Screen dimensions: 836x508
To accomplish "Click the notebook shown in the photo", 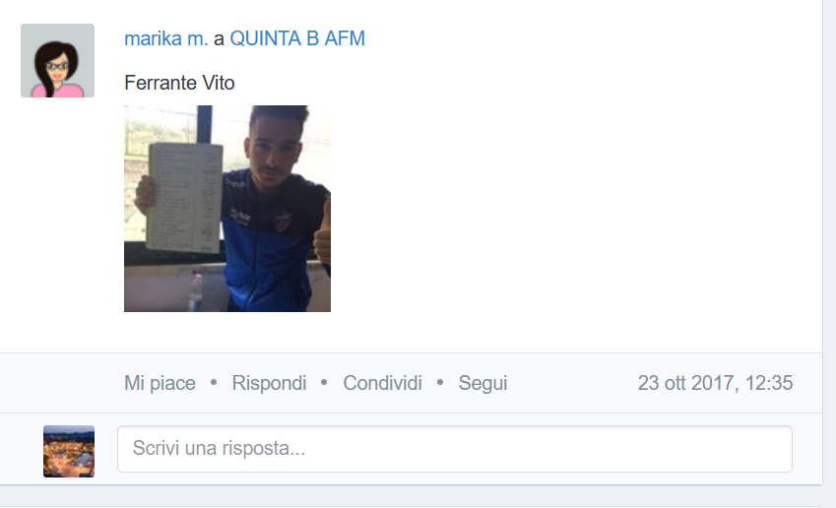I will coord(185,198).
